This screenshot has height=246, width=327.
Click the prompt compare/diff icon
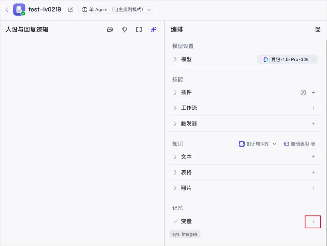pyautogui.click(x=139, y=29)
